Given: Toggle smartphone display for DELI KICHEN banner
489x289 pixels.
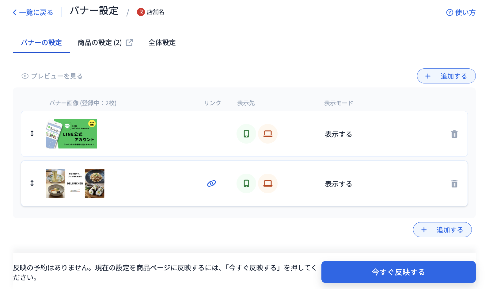Looking at the screenshot, I should [x=246, y=183].
